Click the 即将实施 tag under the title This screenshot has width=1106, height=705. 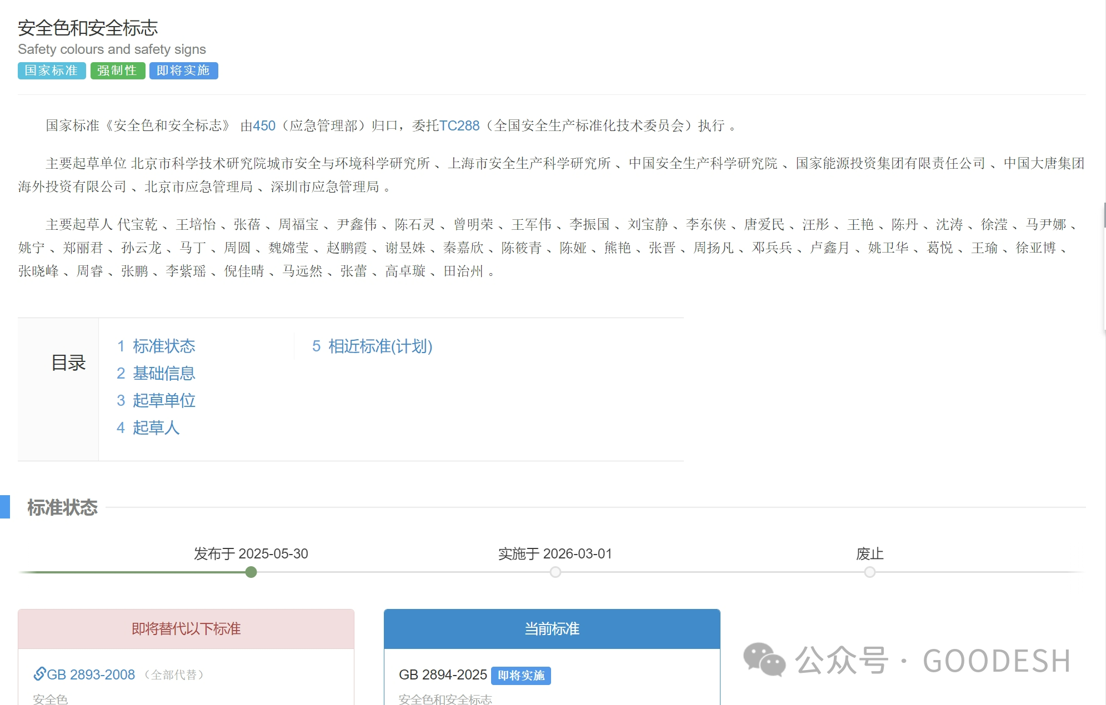click(x=183, y=70)
